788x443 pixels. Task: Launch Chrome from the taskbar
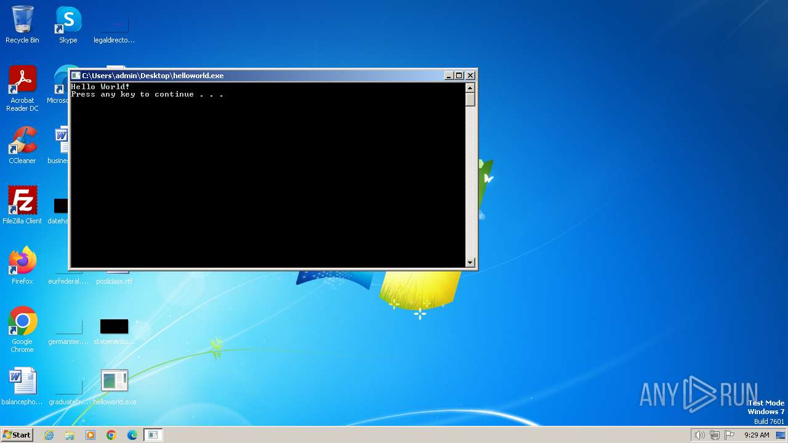click(x=111, y=435)
